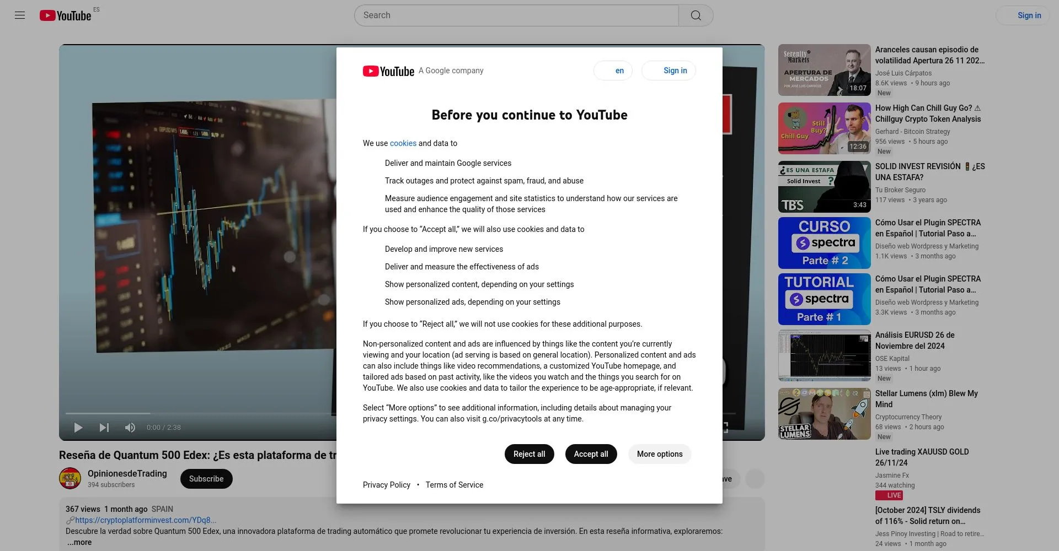Open the Spectra 'Parte # 2' thumbnail

click(824, 243)
